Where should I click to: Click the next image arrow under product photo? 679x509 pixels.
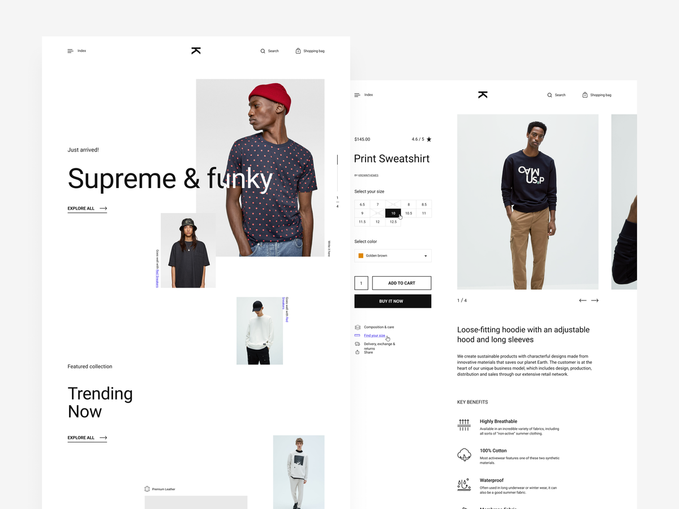click(595, 301)
